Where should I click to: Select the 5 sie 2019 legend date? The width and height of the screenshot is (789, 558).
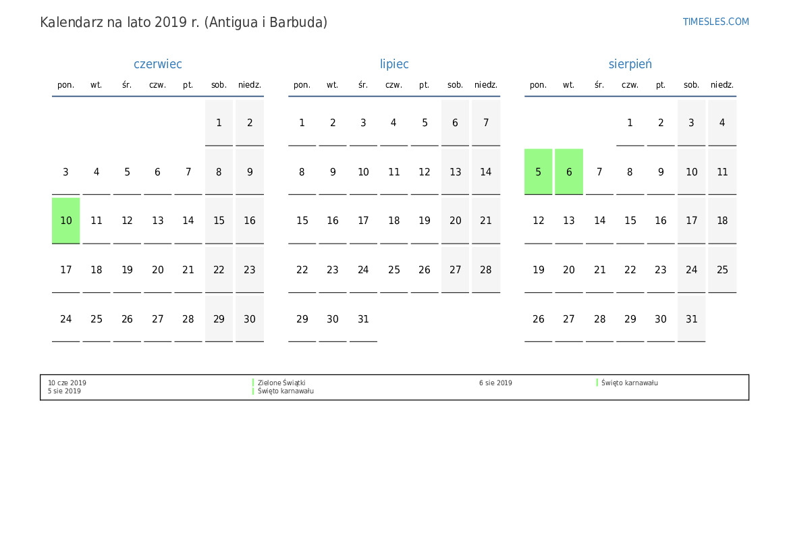click(64, 391)
